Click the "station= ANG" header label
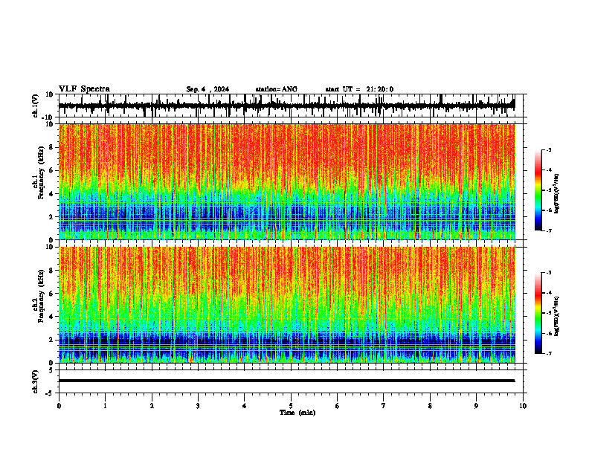Viewport: 589px width, 455px height. coord(277,89)
